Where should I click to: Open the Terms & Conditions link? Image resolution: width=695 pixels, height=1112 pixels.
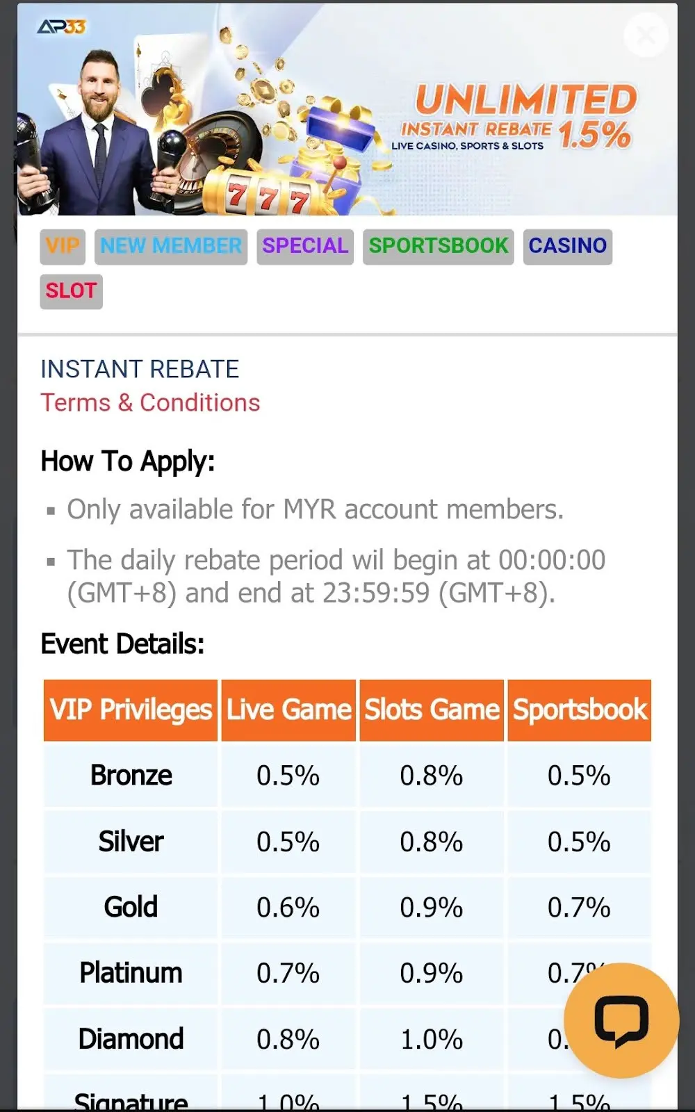click(150, 403)
